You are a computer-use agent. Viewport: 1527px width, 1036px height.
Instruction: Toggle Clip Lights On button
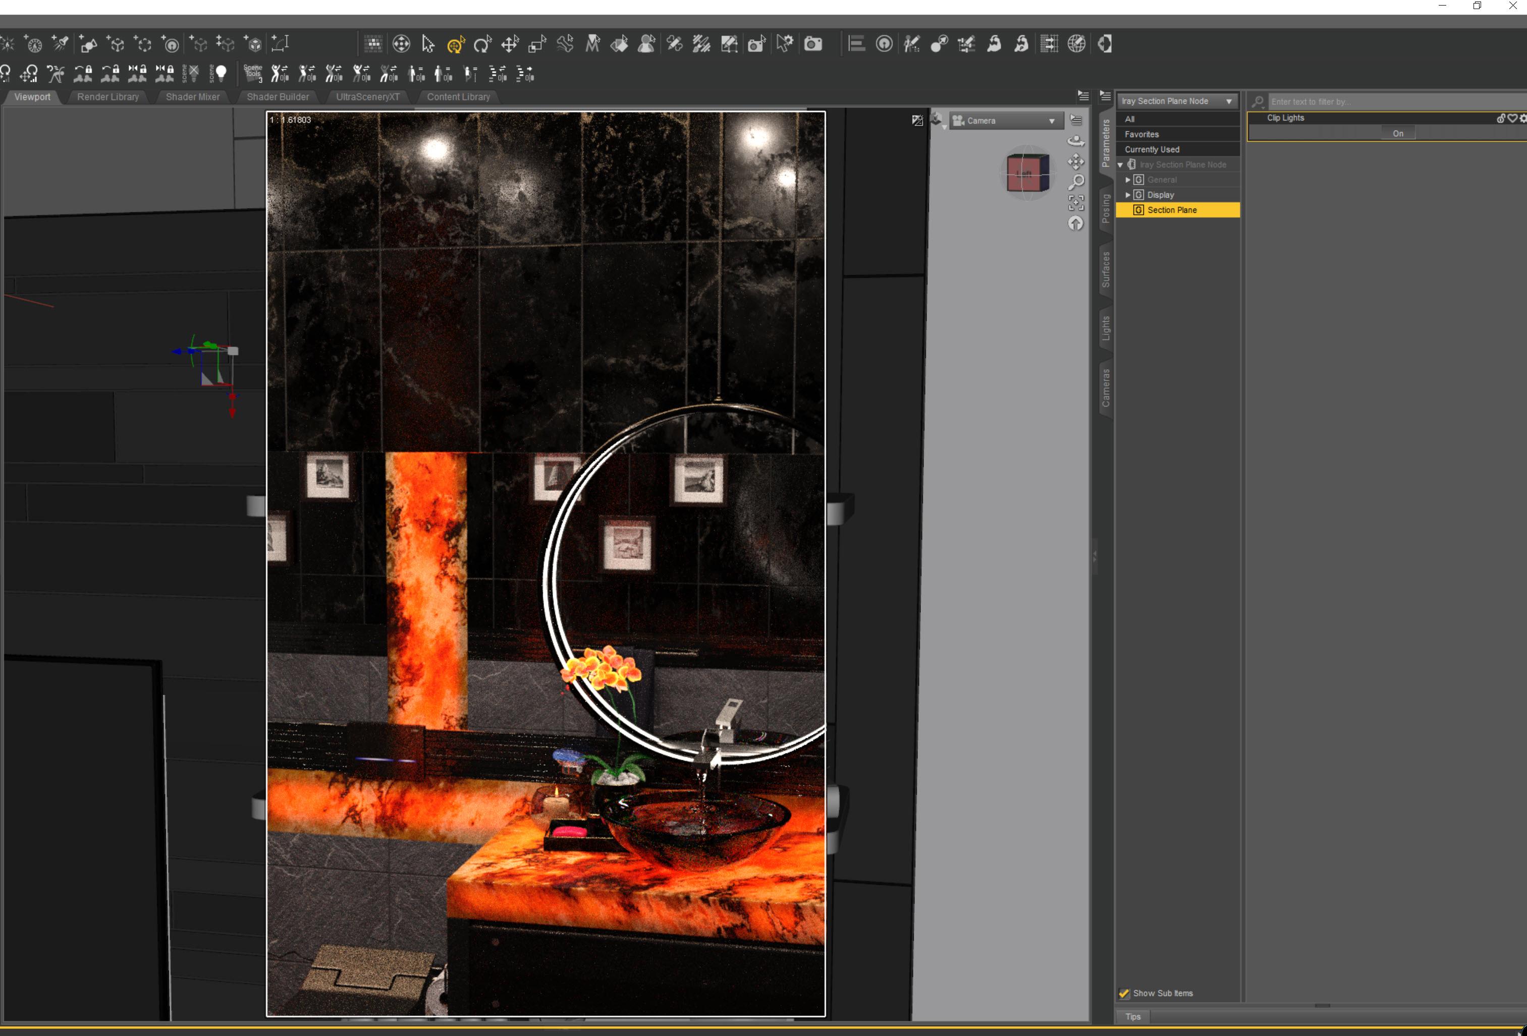1397,133
